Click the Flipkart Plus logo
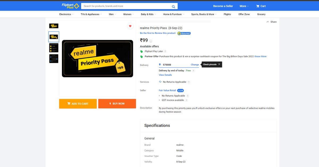The width and height of the screenshot is (319, 167). [70, 6]
